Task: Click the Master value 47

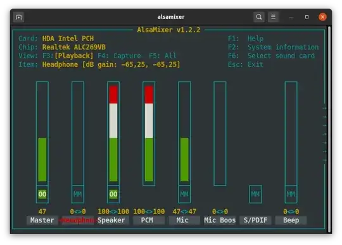Action: click(42, 212)
